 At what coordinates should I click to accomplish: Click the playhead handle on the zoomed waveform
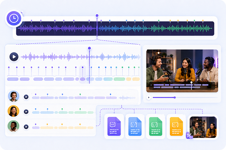(90, 48)
